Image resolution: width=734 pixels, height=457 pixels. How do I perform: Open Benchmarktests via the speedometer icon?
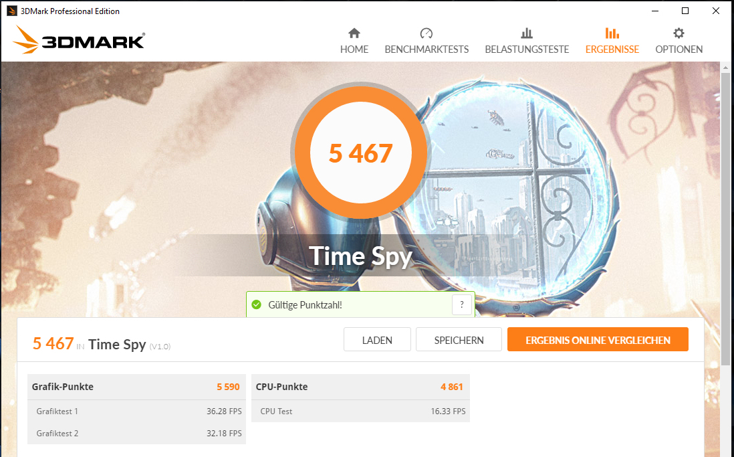pos(426,33)
